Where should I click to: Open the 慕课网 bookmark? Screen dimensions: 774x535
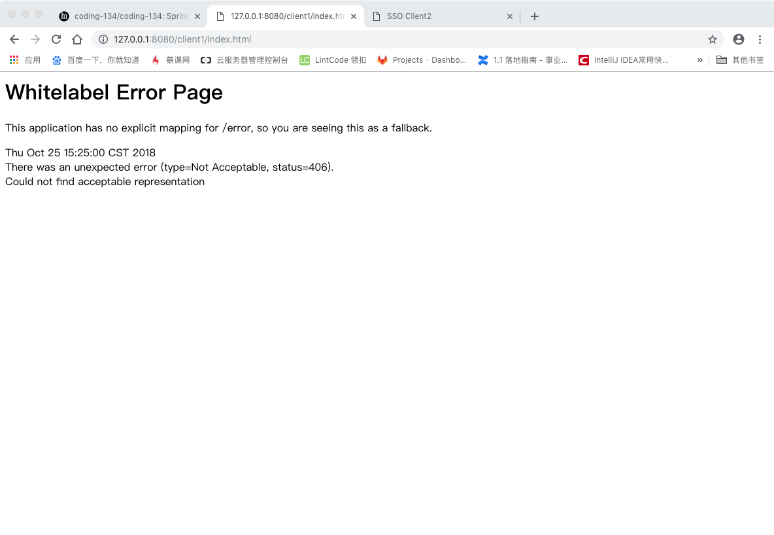[x=171, y=60]
